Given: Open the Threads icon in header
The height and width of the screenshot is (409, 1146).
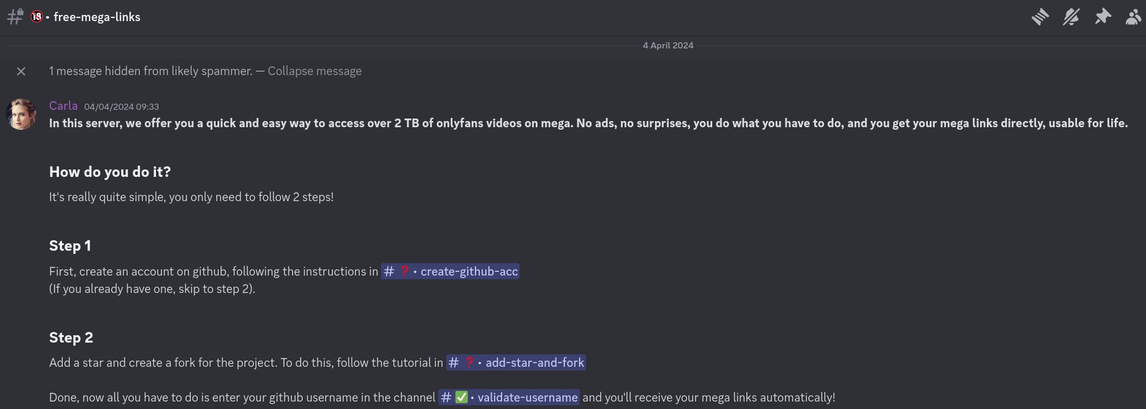Looking at the screenshot, I should click(x=1040, y=17).
